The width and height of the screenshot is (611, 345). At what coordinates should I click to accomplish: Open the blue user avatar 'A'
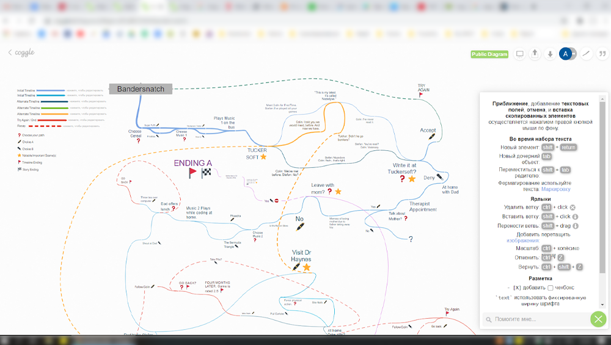(565, 54)
